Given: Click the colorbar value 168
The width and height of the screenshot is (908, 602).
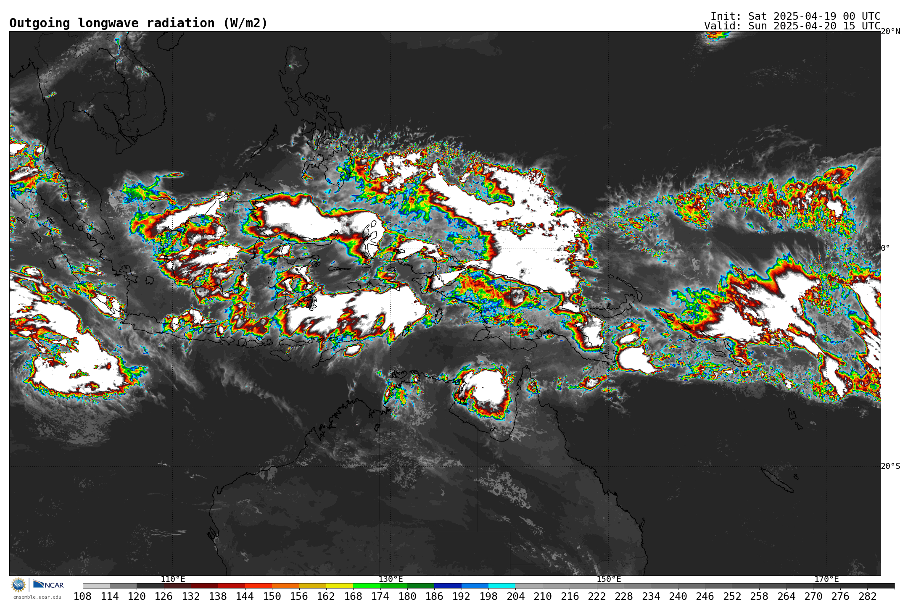Looking at the screenshot, I should tap(353, 596).
